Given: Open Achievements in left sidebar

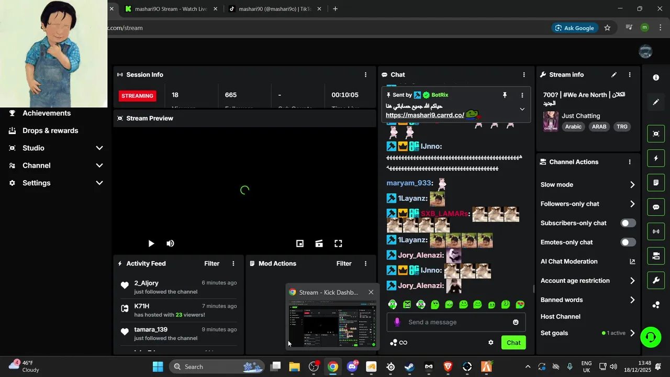Looking at the screenshot, I should coord(46,113).
